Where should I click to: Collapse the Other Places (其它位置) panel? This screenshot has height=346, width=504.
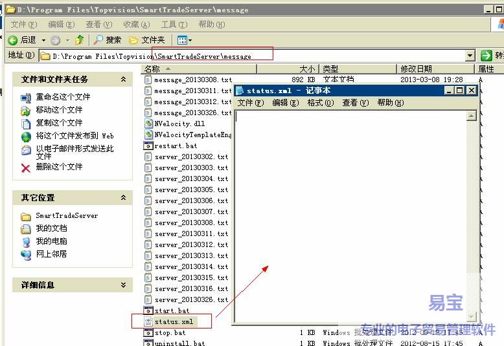pyautogui.click(x=123, y=198)
